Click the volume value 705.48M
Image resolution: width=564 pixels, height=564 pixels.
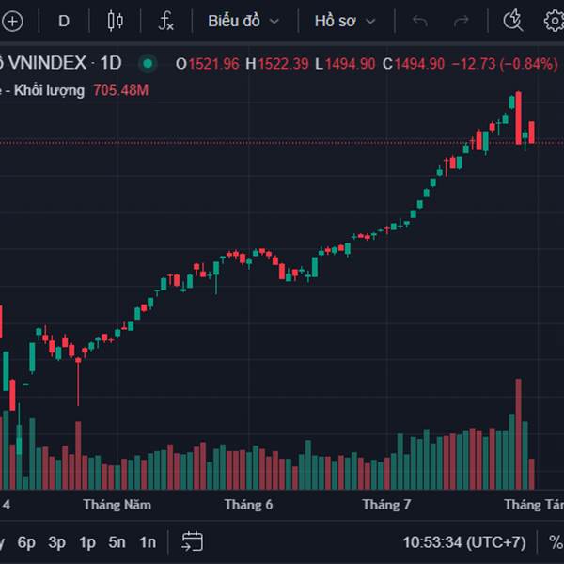121,90
